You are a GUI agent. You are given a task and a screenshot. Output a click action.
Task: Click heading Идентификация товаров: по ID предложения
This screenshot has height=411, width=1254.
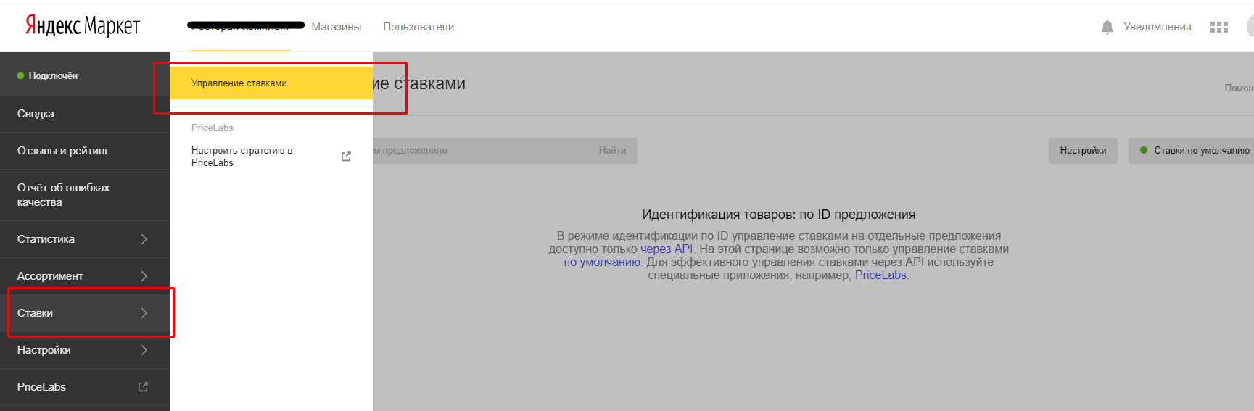click(x=778, y=215)
